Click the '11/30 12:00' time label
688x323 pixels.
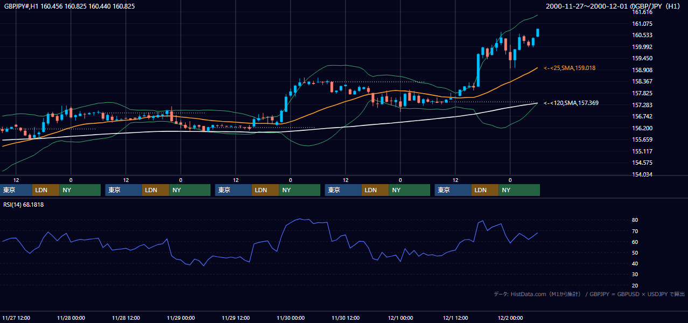point(346,318)
